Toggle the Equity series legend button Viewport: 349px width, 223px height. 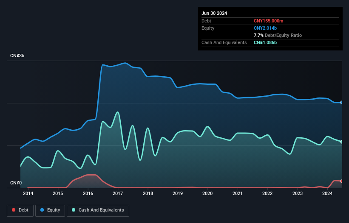(x=50, y=210)
